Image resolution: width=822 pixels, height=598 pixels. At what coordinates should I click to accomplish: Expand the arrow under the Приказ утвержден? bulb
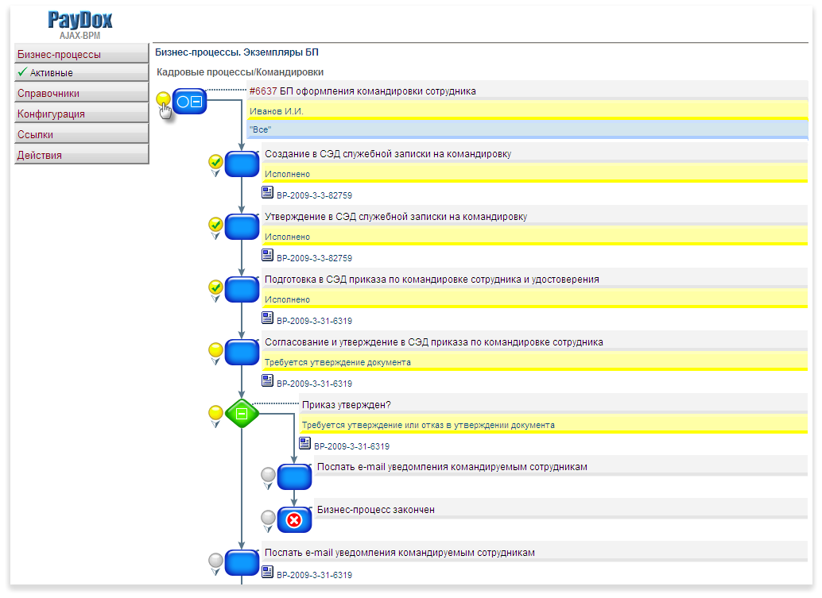[215, 424]
